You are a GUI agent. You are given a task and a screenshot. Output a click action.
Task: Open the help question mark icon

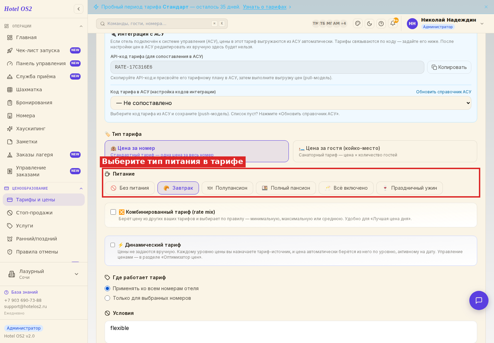[x=381, y=23]
